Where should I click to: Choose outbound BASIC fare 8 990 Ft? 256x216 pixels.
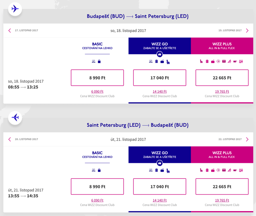click(97, 78)
